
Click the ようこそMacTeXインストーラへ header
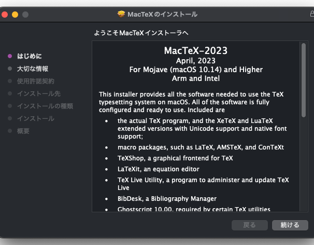tap(141, 33)
